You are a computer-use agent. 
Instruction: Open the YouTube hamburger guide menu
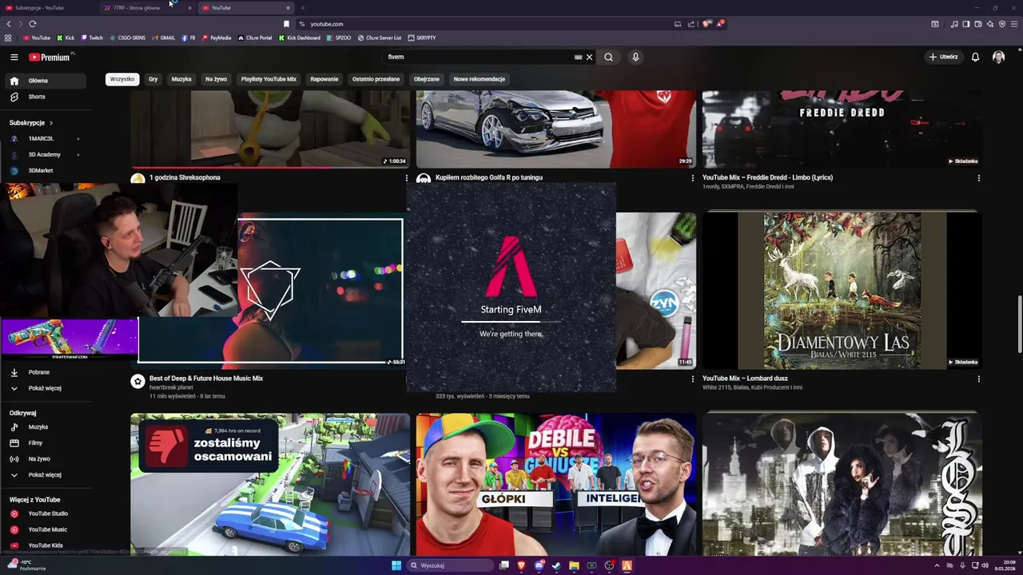pyautogui.click(x=14, y=57)
